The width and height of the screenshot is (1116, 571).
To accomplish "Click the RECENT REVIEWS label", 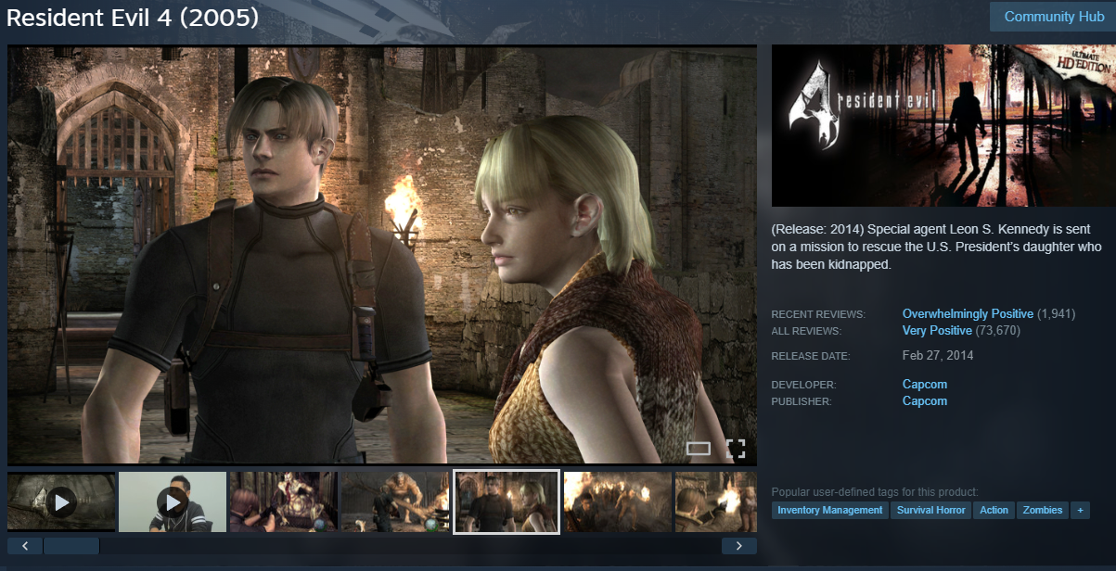I will click(818, 315).
